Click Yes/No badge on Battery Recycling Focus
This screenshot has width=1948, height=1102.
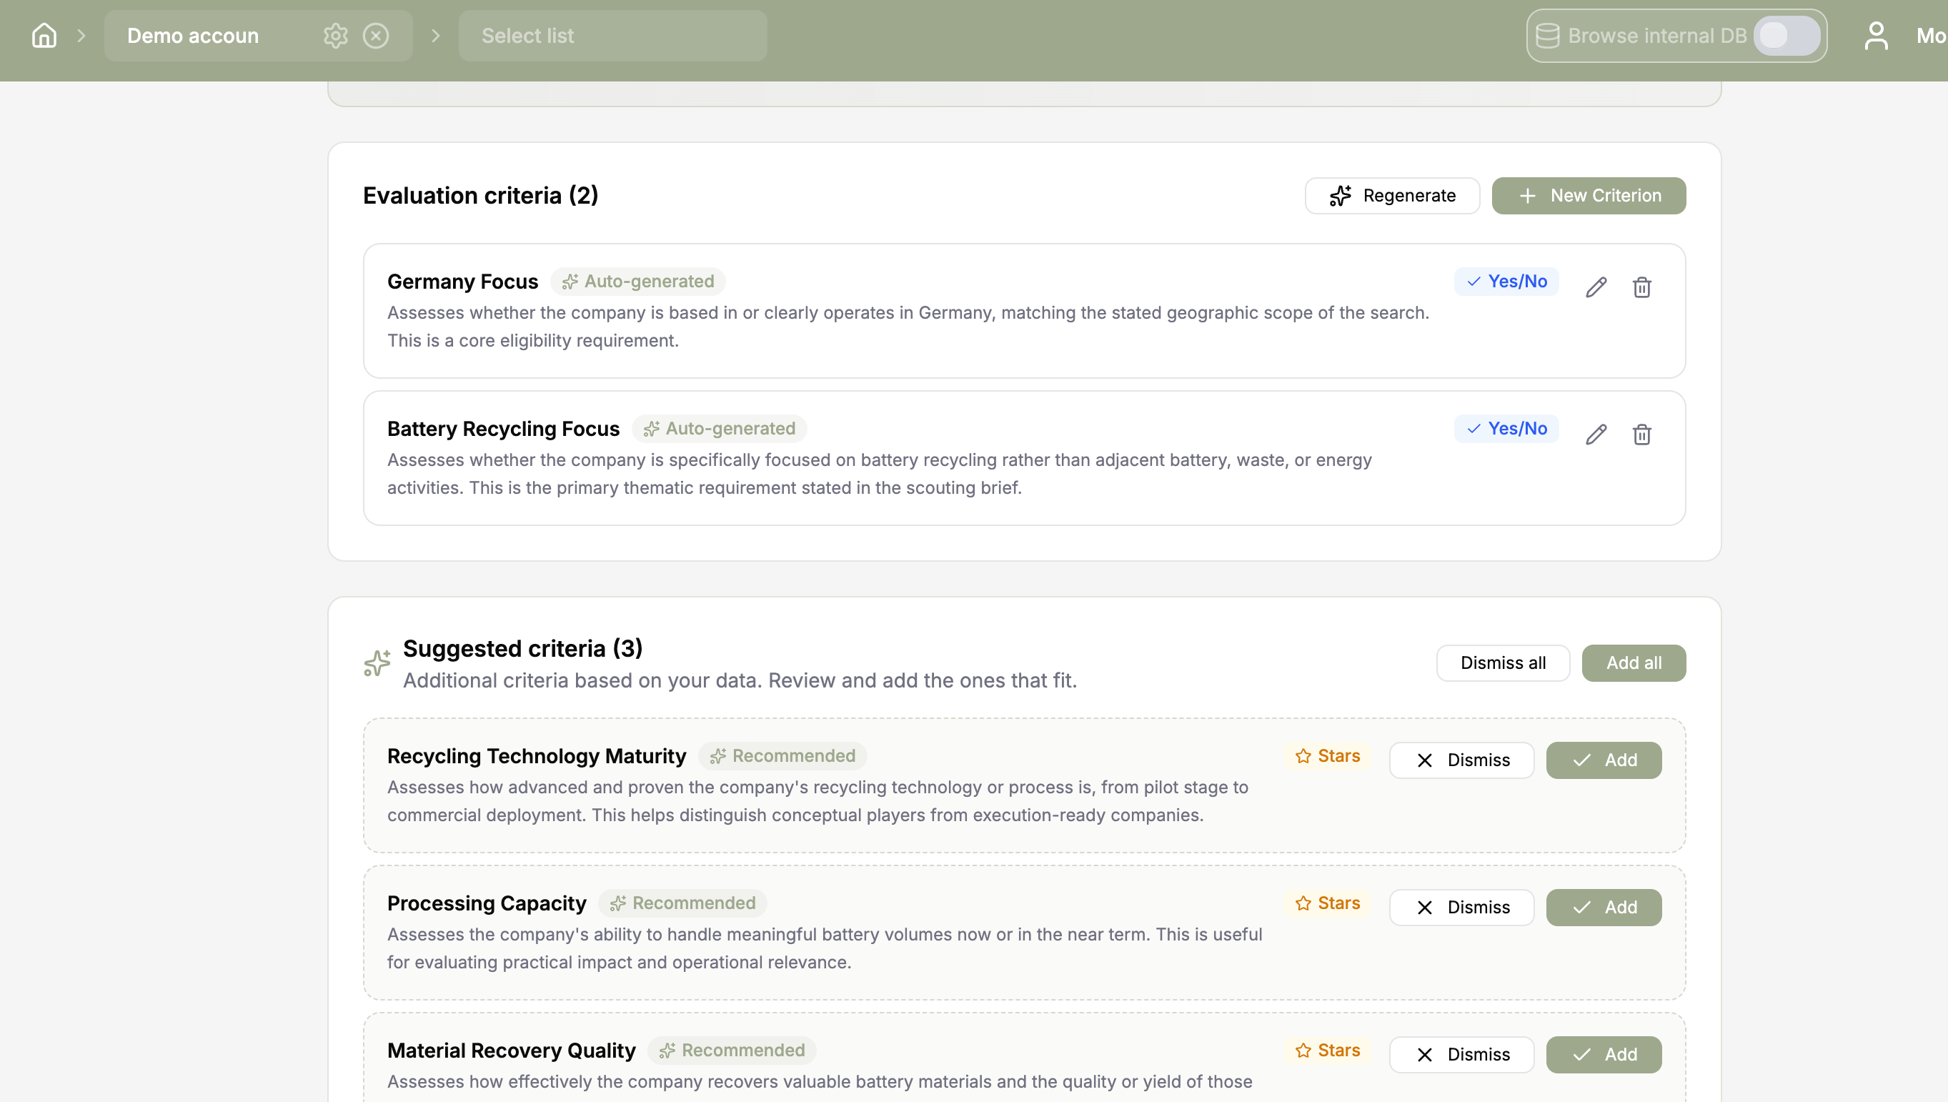click(x=1506, y=428)
